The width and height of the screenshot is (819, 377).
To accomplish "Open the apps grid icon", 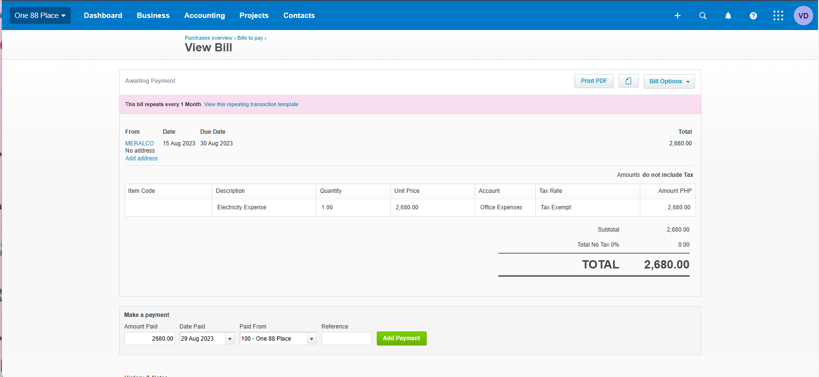I will (x=778, y=16).
